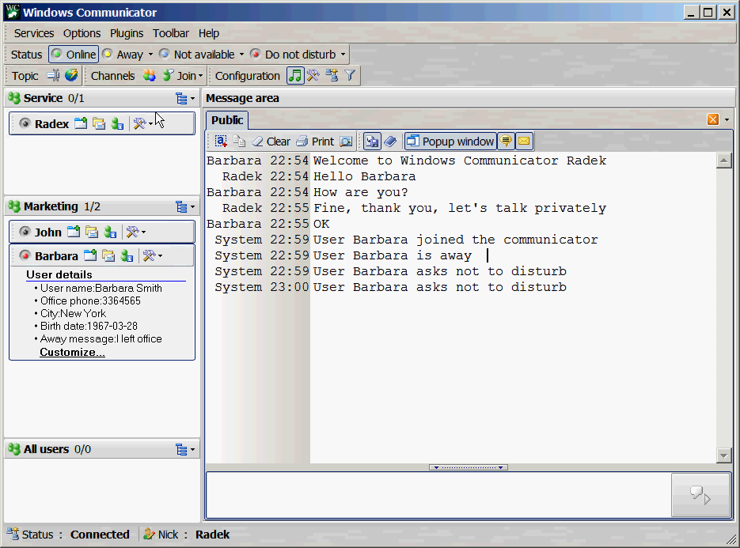Click the filter funnel icon in Configuration toolbar
The width and height of the screenshot is (740, 548).
point(349,75)
